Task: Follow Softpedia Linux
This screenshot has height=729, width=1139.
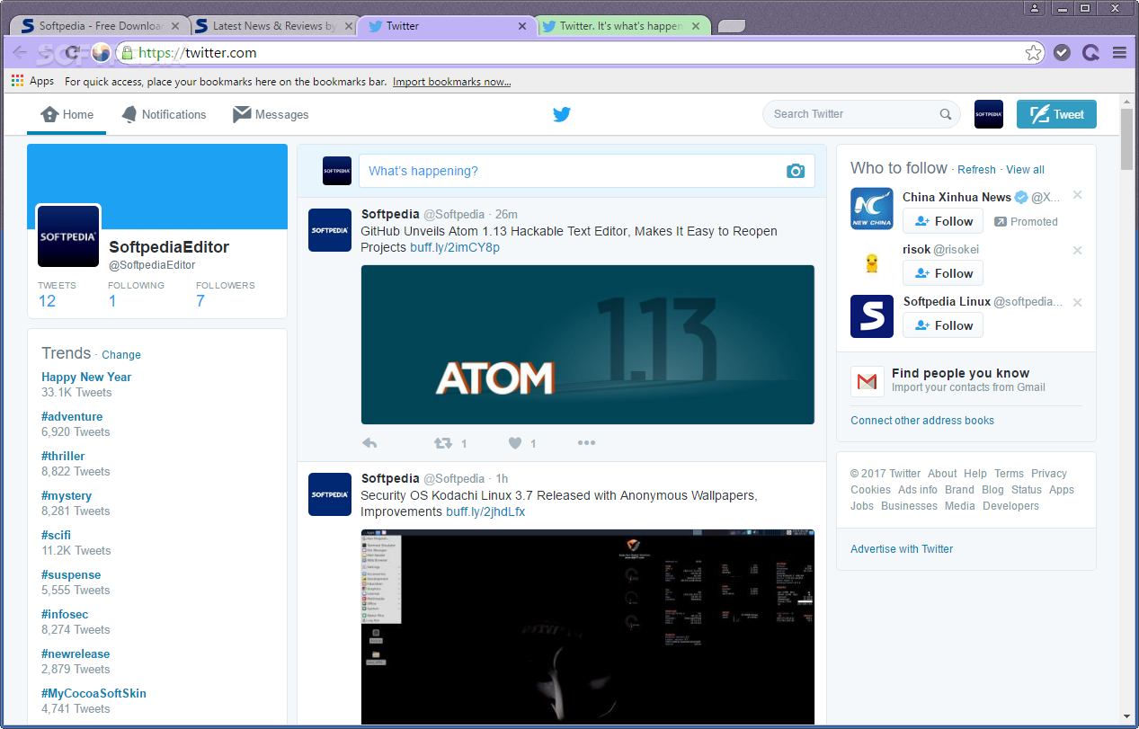Action: 943,325
